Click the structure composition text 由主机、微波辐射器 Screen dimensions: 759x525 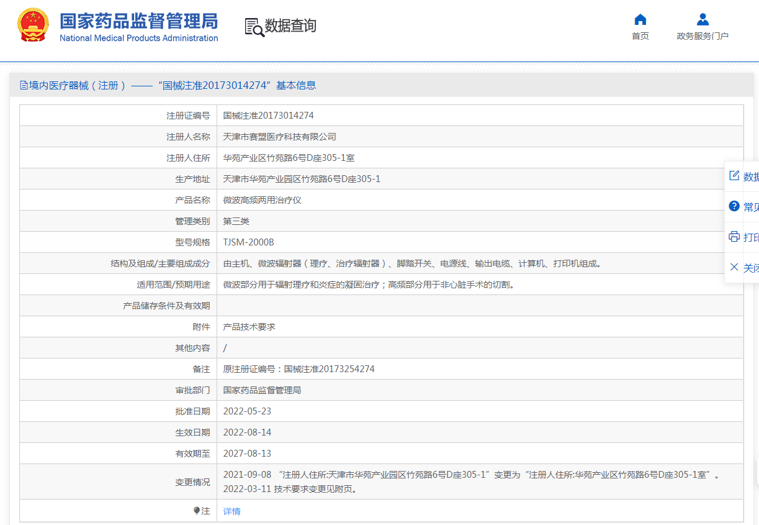tap(413, 263)
